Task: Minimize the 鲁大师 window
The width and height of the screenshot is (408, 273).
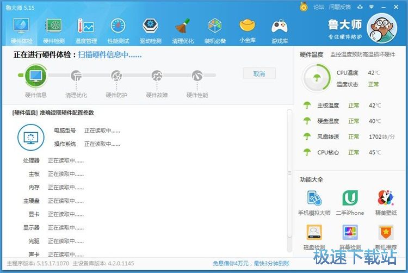Action: [384, 7]
